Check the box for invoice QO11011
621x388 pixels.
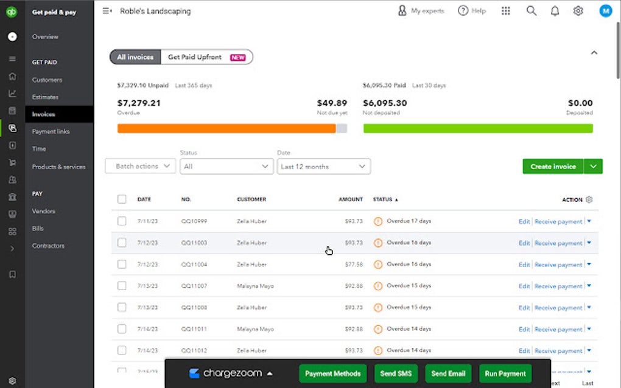click(122, 328)
